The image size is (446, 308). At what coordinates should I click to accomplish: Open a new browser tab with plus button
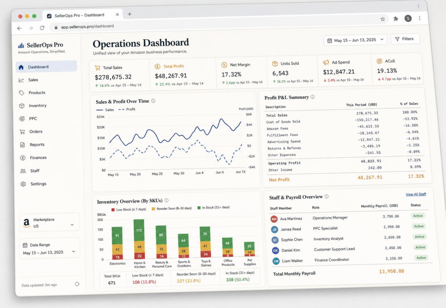click(129, 14)
